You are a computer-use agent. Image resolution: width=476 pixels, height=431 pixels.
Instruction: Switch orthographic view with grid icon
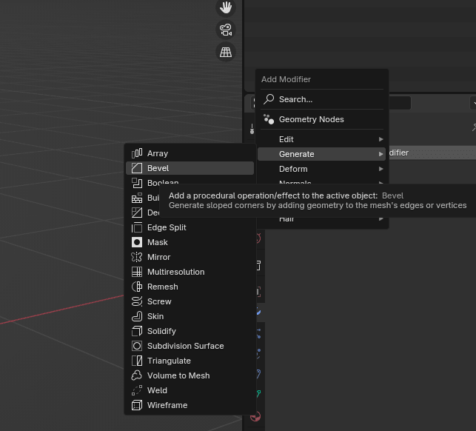(x=226, y=52)
